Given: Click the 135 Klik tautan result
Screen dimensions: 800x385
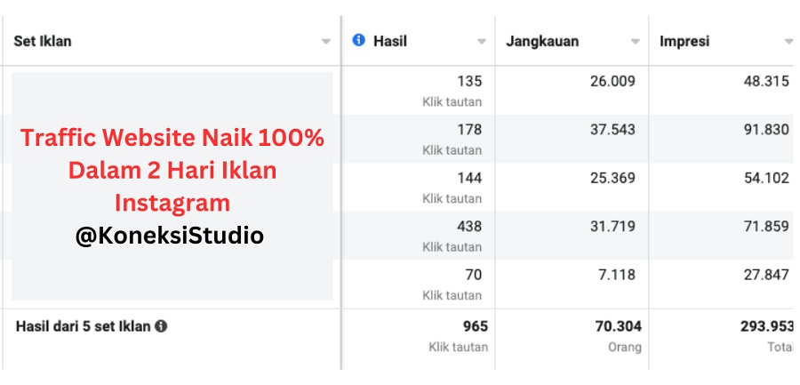Looking at the screenshot, I should (x=452, y=91).
